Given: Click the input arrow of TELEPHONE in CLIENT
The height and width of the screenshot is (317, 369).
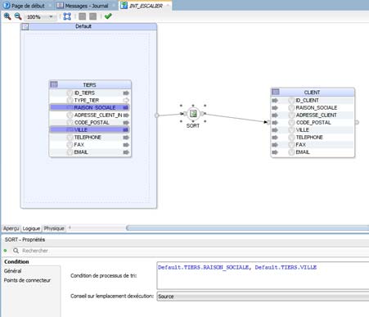Looking at the screenshot, I should pyautogui.click(x=275, y=138).
